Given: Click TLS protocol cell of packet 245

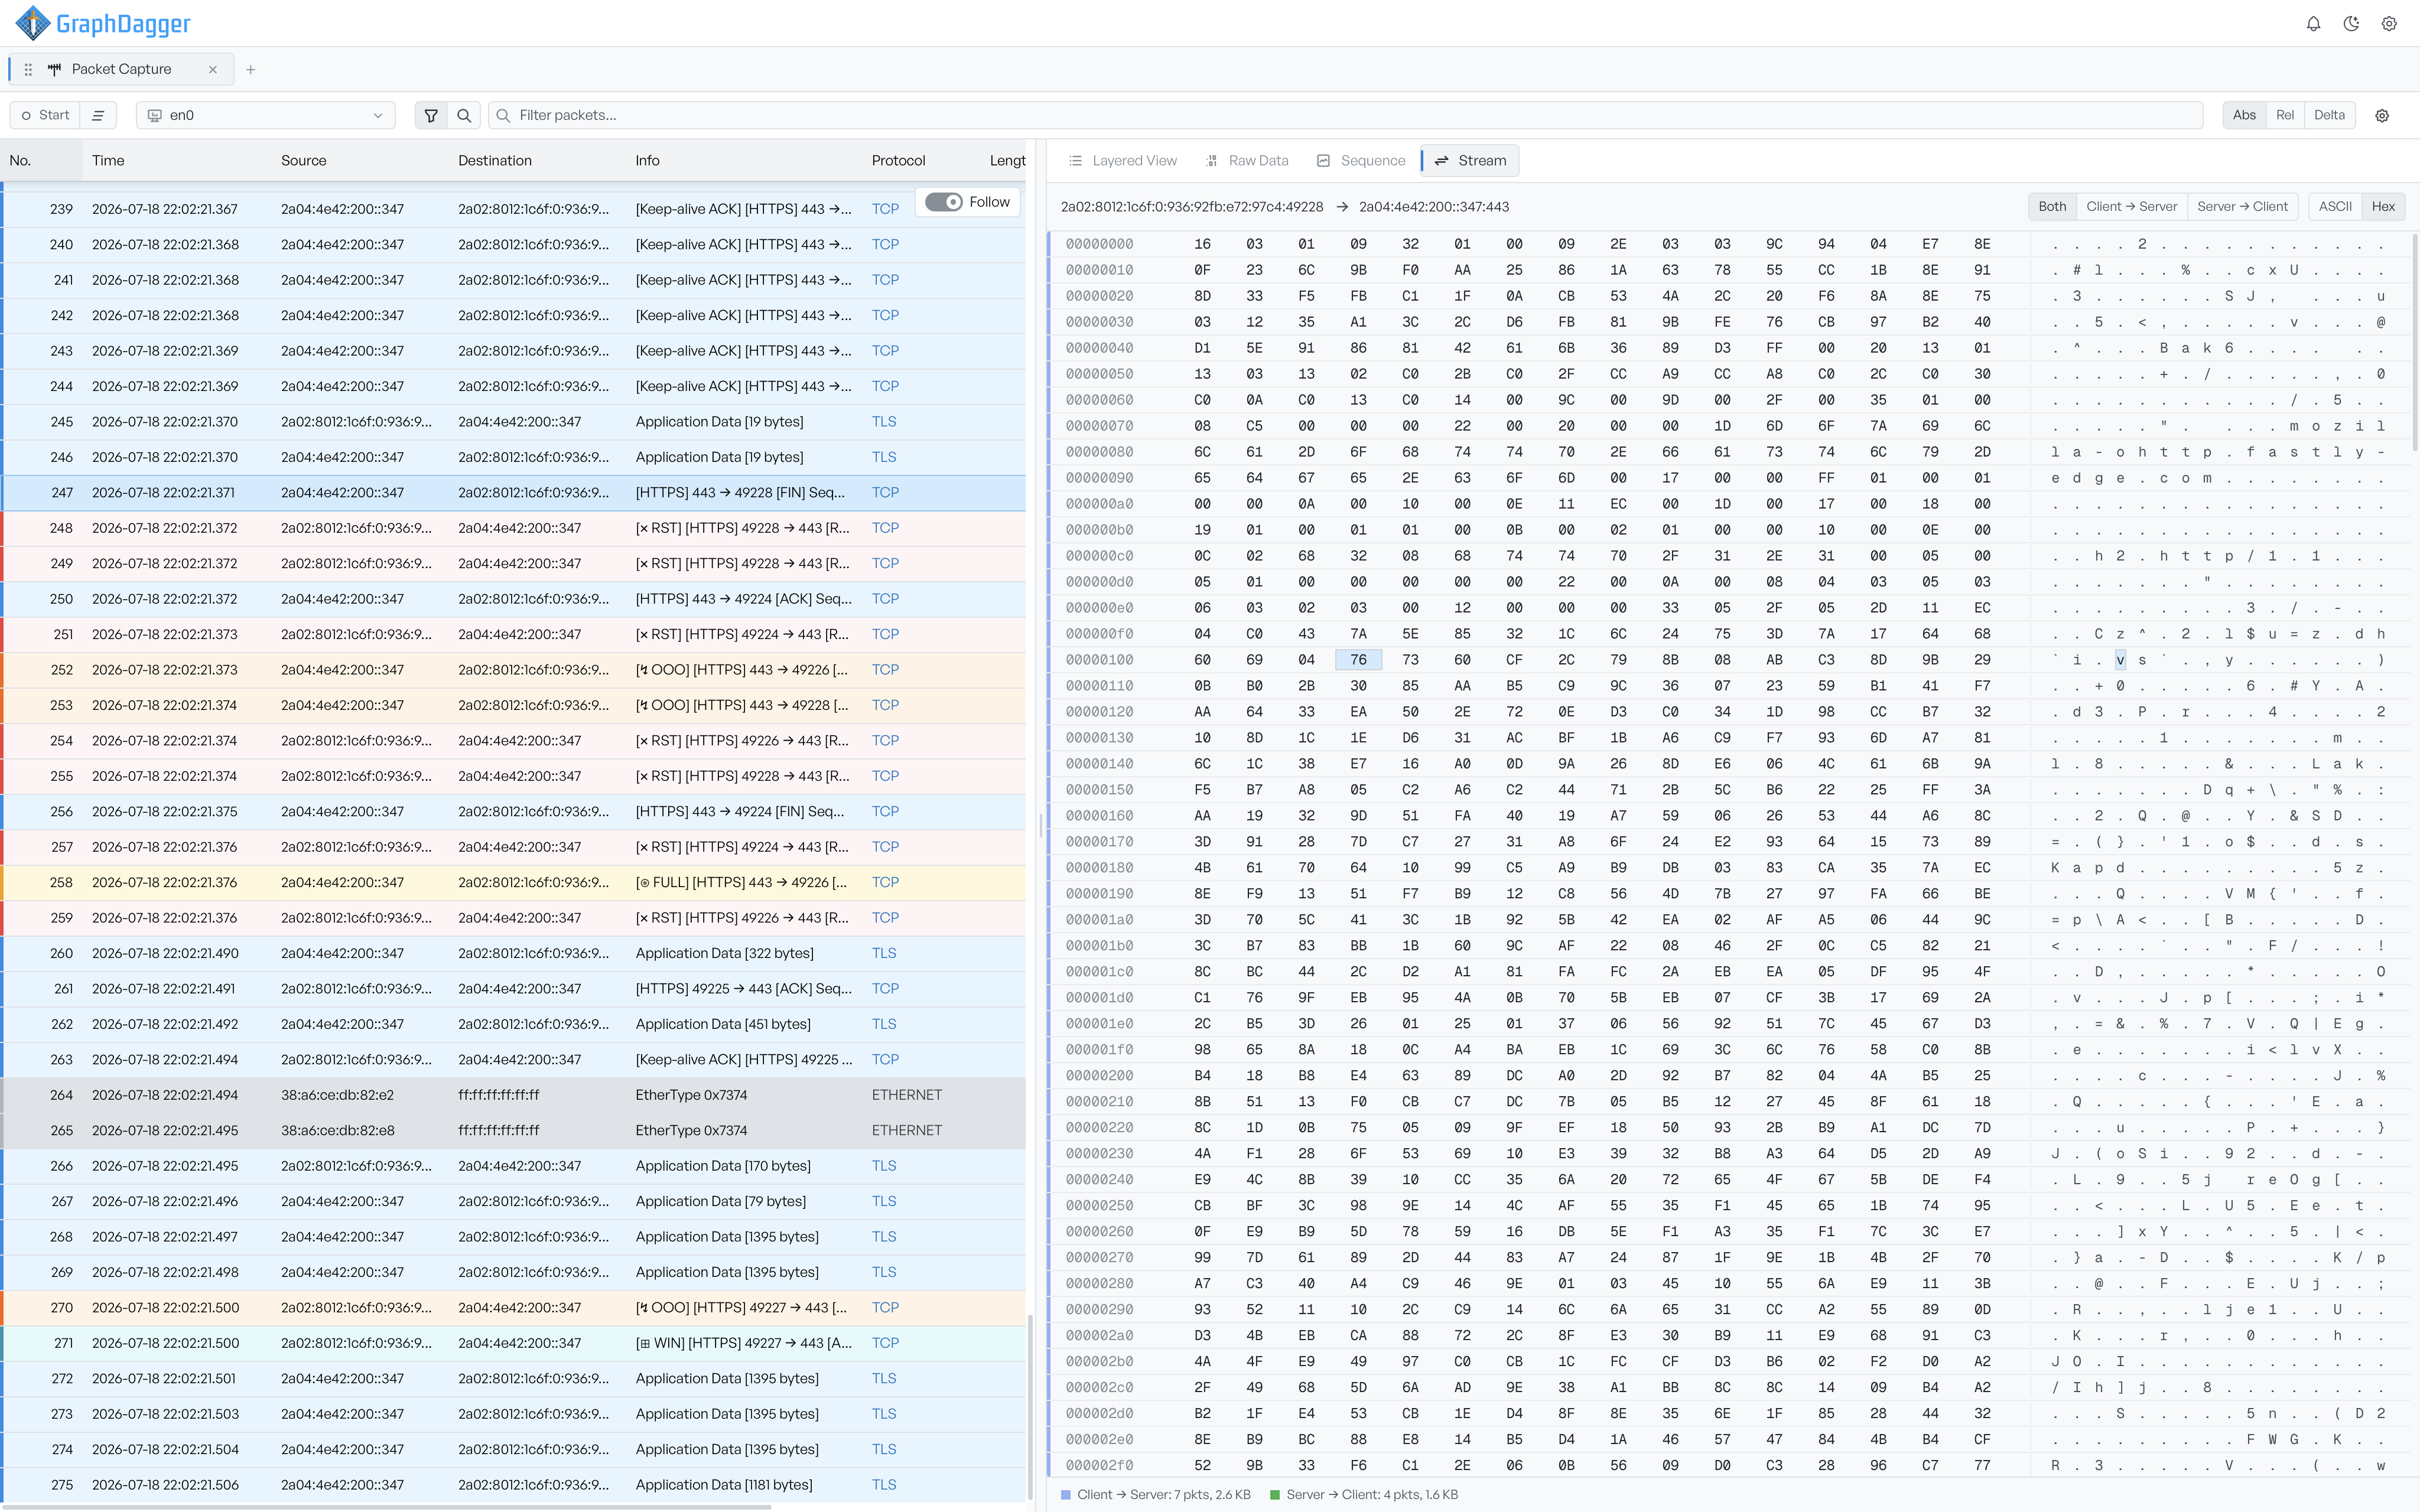Looking at the screenshot, I should 884,422.
